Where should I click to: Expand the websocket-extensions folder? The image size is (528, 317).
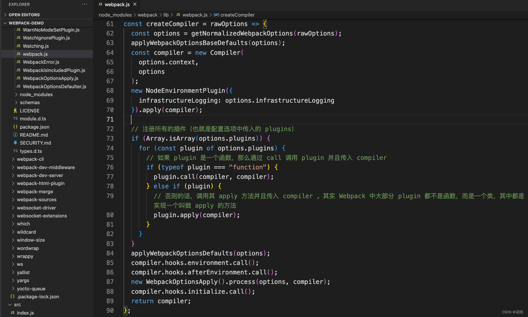pos(42,216)
